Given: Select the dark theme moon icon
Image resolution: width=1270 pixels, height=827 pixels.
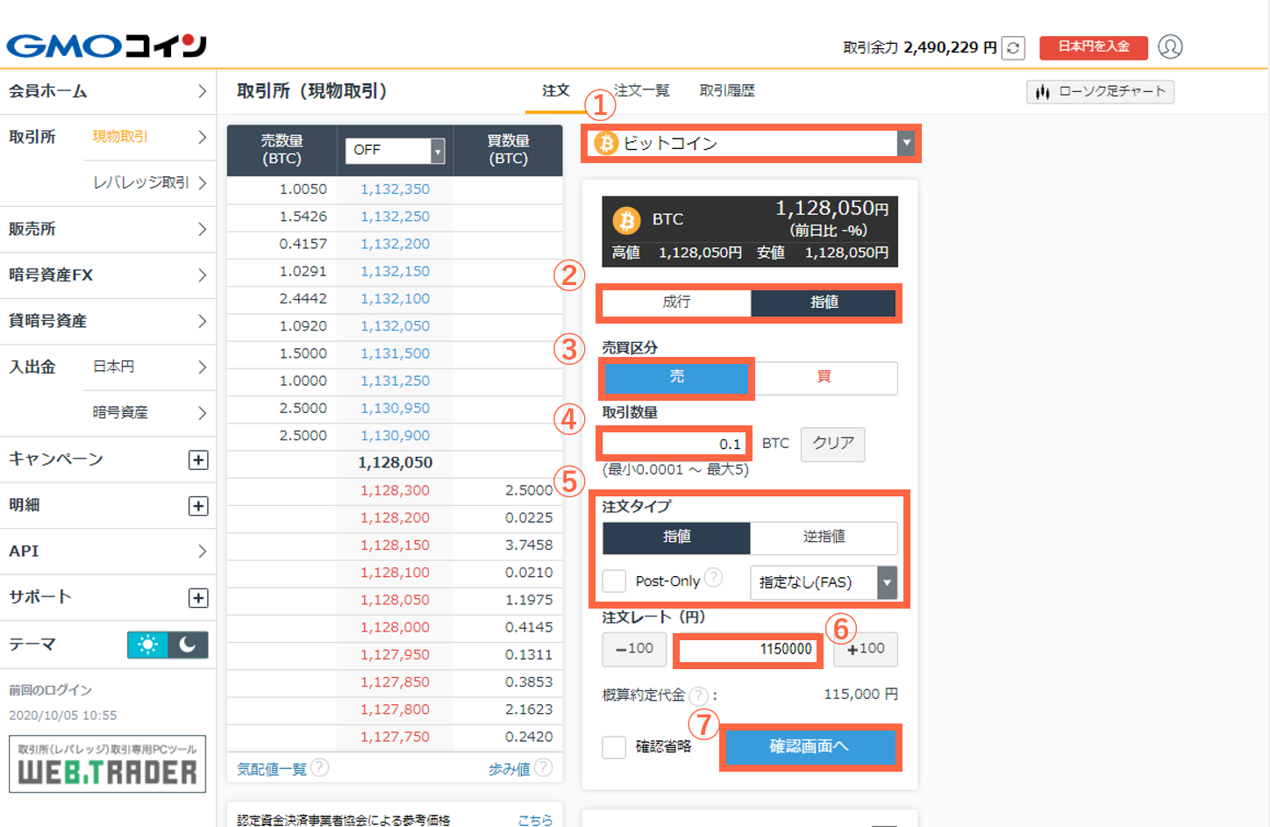Looking at the screenshot, I should 188,645.
